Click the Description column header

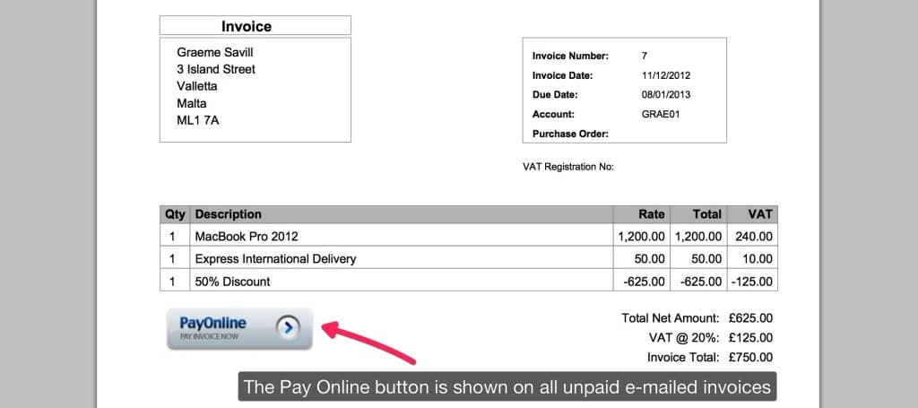(229, 214)
